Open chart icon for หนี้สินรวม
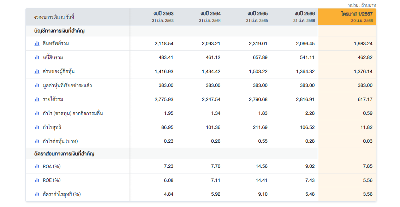Viewport: 400px width, 207px height. point(37,57)
